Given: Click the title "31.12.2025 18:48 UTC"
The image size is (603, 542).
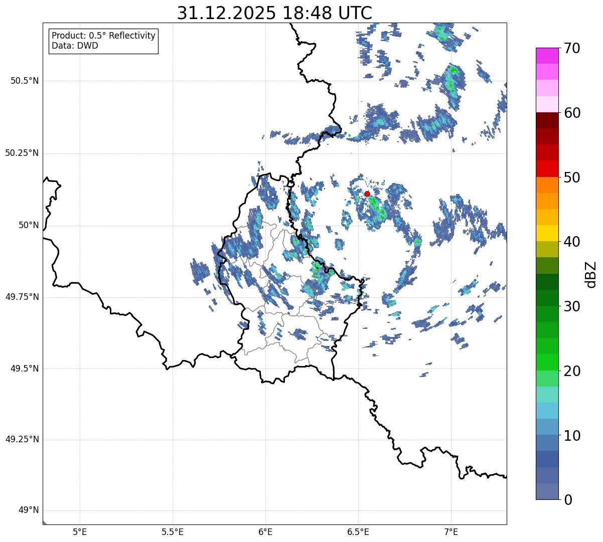Looking at the screenshot, I should coord(274,13).
